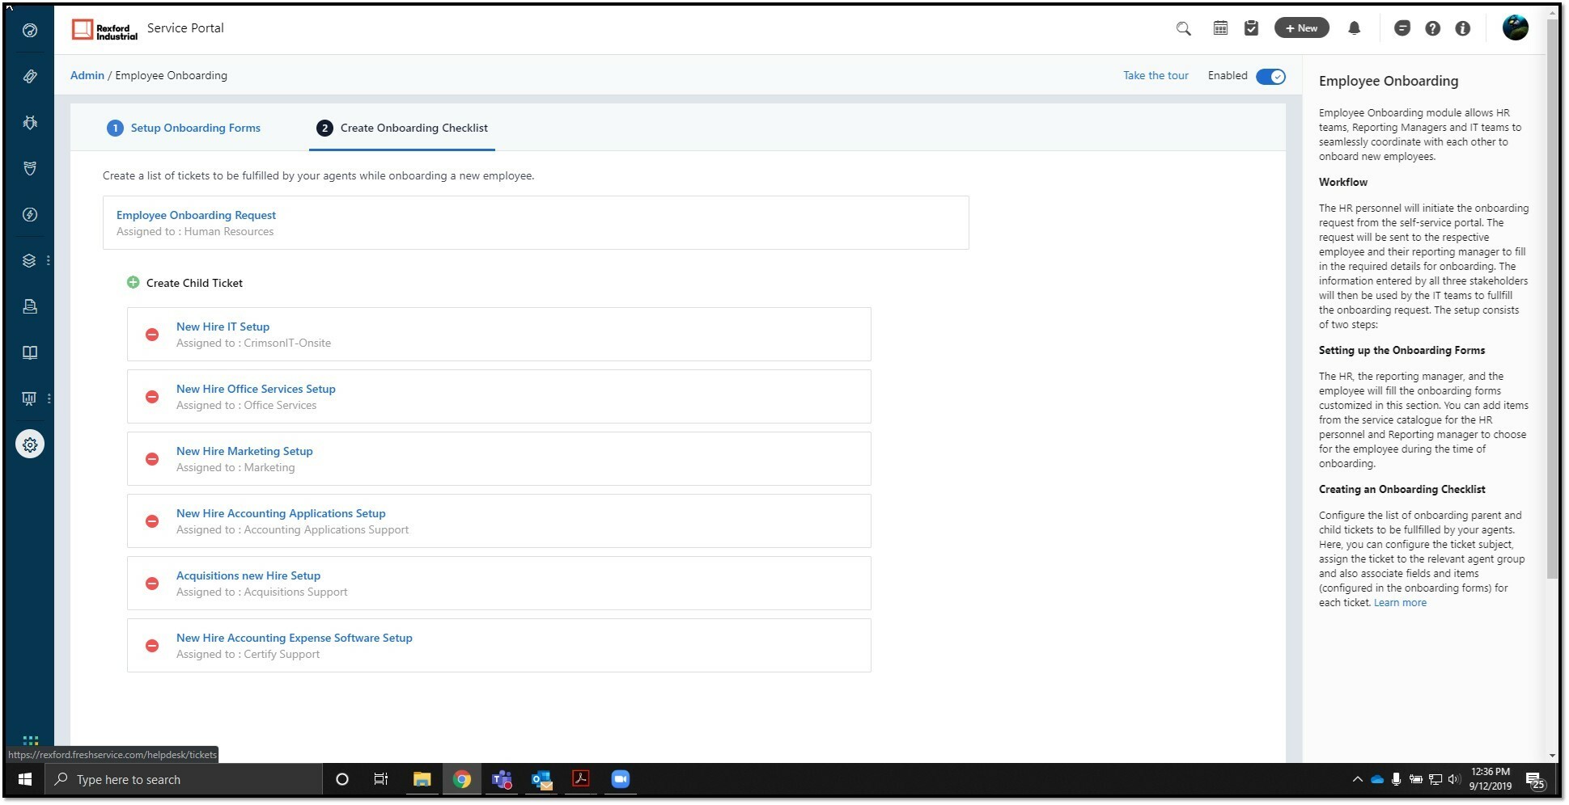Remove Acquisitions new Hire Setup ticket

click(x=151, y=584)
